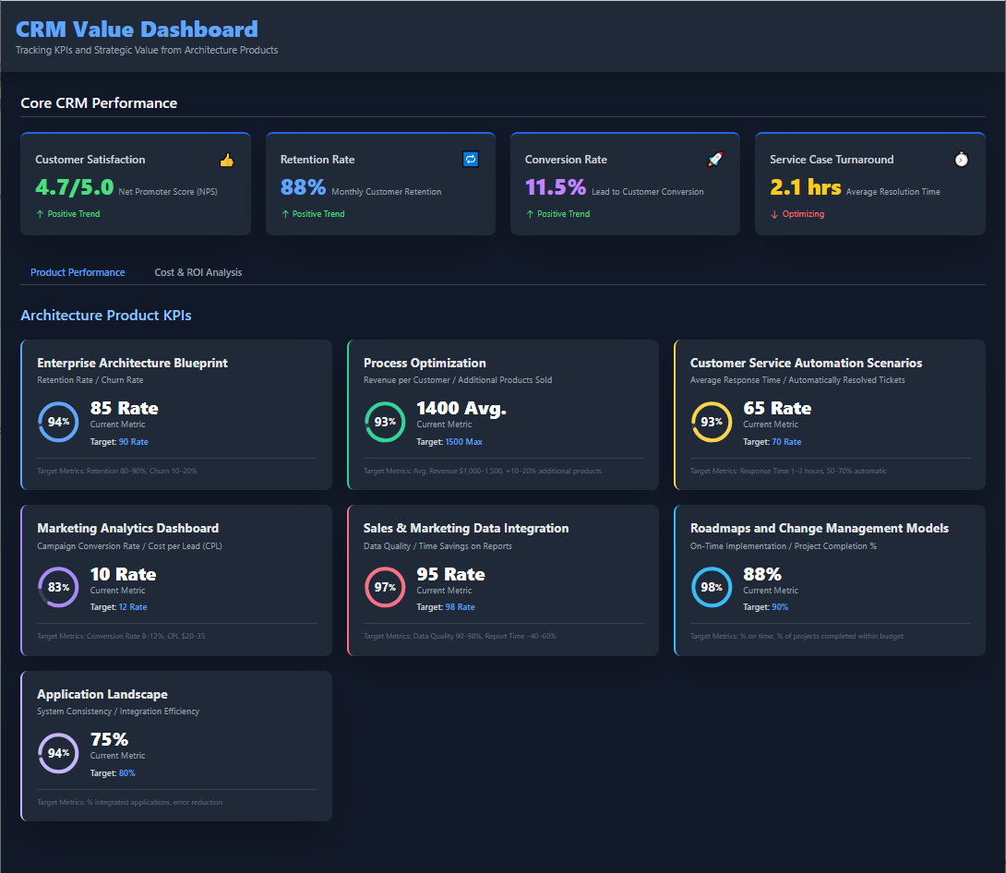Viewport: 1006px width, 873px height.
Task: Click the CRM Value Dashboard header title
Action: click(137, 30)
